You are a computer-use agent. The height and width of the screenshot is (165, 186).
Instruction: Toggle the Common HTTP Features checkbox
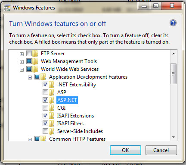click(x=37, y=139)
